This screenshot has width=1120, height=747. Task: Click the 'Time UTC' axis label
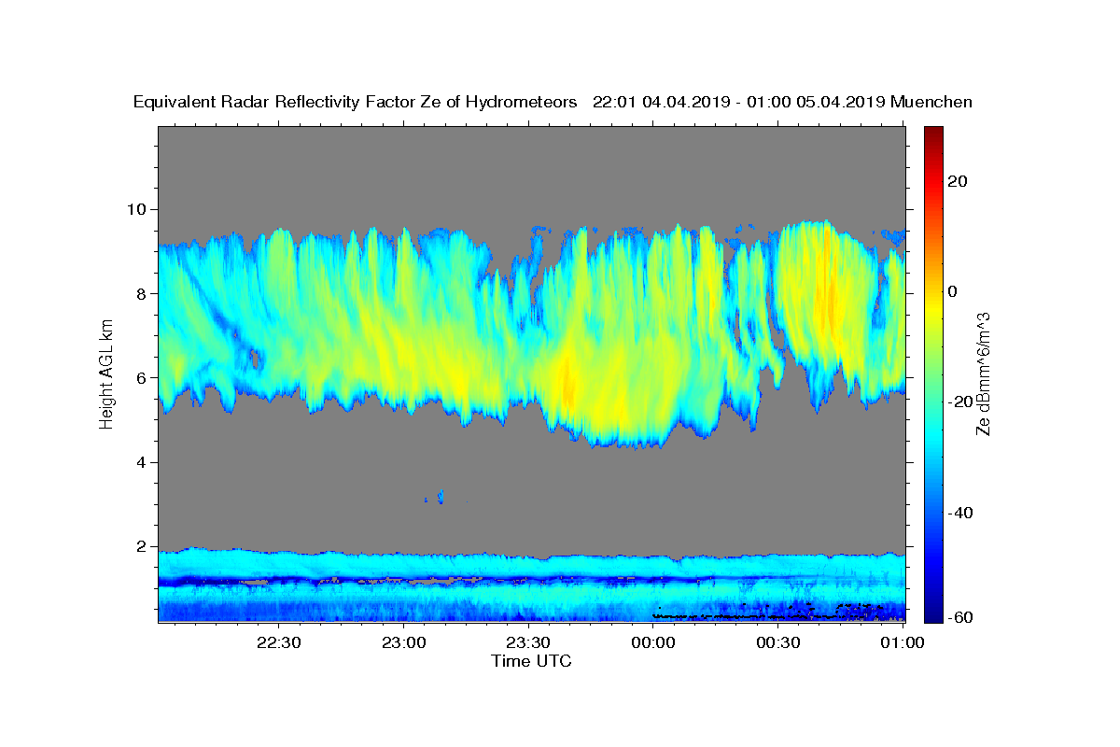[x=531, y=661]
